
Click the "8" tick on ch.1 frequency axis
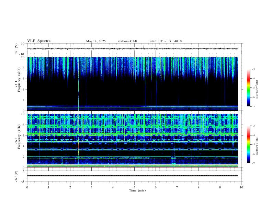pyautogui.click(x=24, y=68)
